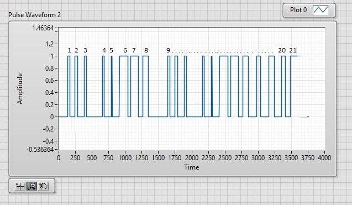This screenshot has height=206, width=352.
Task: Click the Plot 0 line style icon
Action: click(x=321, y=10)
